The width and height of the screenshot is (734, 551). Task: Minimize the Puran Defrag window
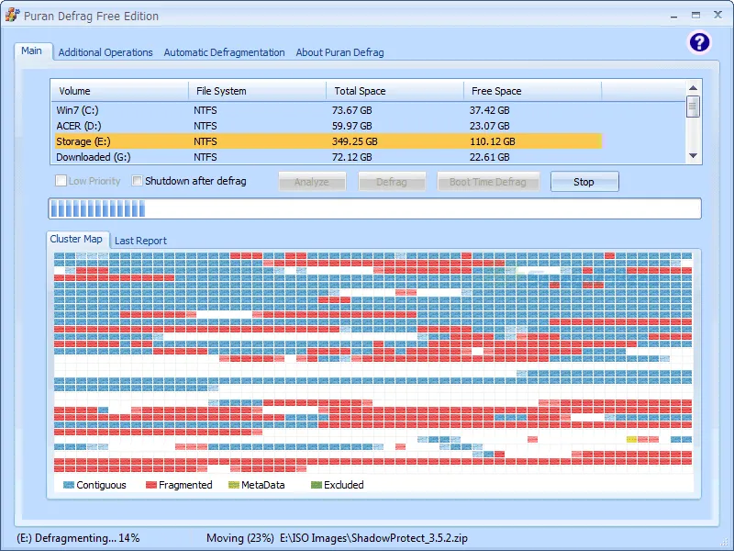674,16
